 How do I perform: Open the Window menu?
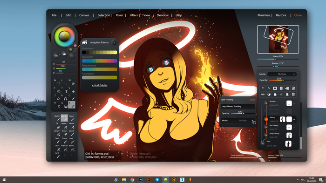163,15
